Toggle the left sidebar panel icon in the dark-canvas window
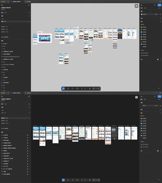The image size is (162, 183). coord(29,96)
